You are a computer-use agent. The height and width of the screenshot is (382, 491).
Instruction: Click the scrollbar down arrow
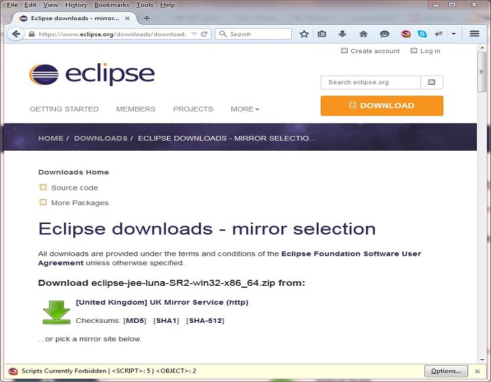[x=482, y=359]
